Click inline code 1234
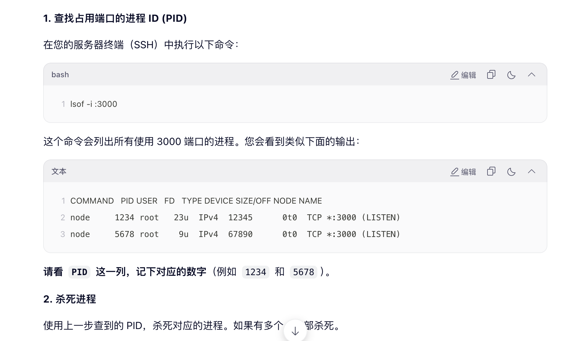571x341 pixels. click(256, 272)
